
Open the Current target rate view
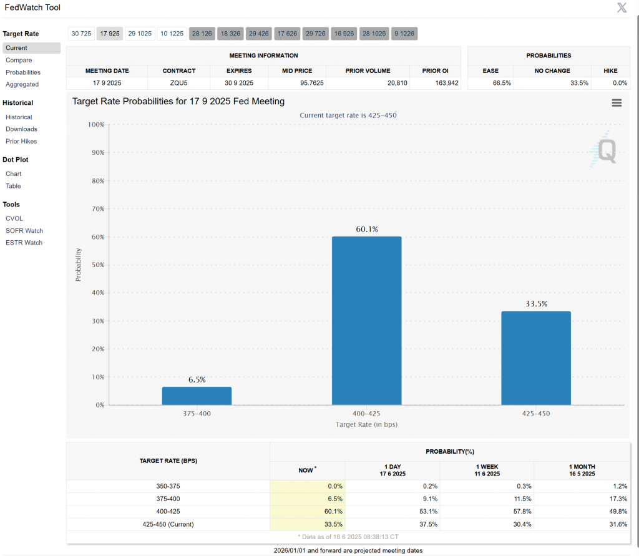(x=31, y=47)
